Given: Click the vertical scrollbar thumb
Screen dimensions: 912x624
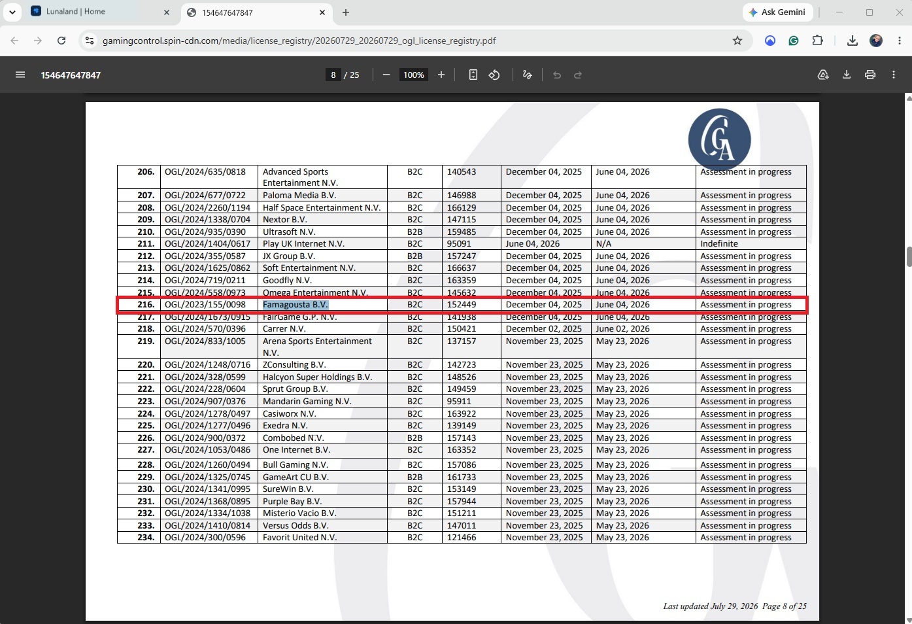Looking at the screenshot, I should (909, 256).
